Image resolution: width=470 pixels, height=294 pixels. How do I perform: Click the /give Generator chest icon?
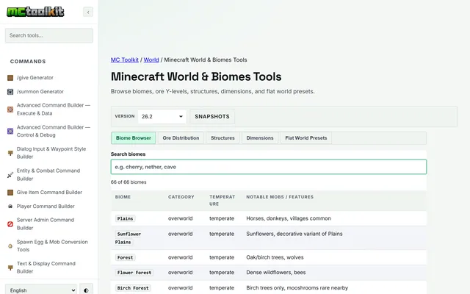pos(10,78)
